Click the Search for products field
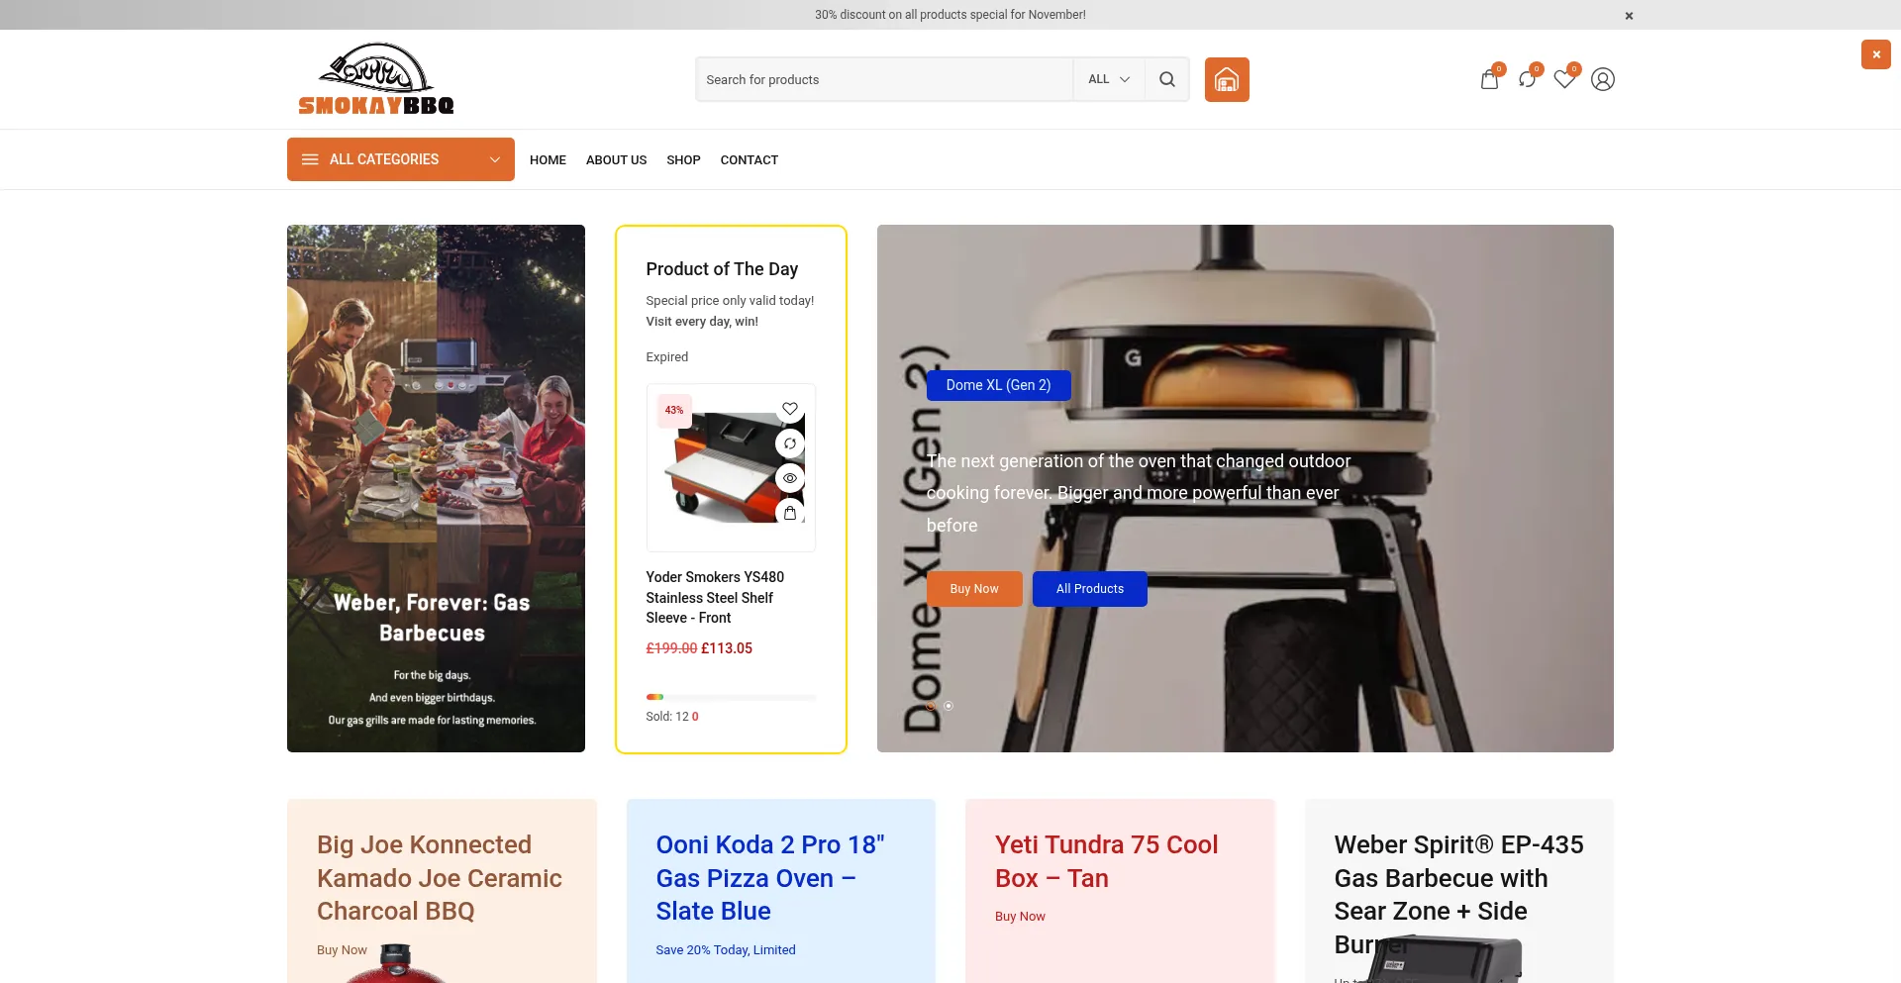Viewport: 1901px width, 983px height. point(883,79)
